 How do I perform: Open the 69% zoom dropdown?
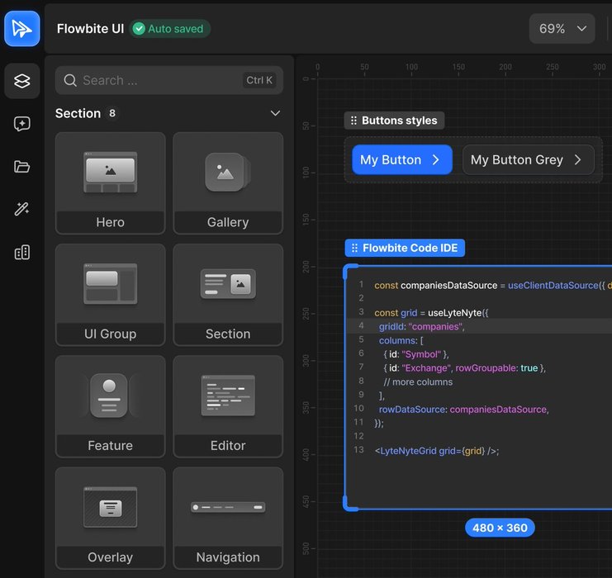pyautogui.click(x=562, y=29)
